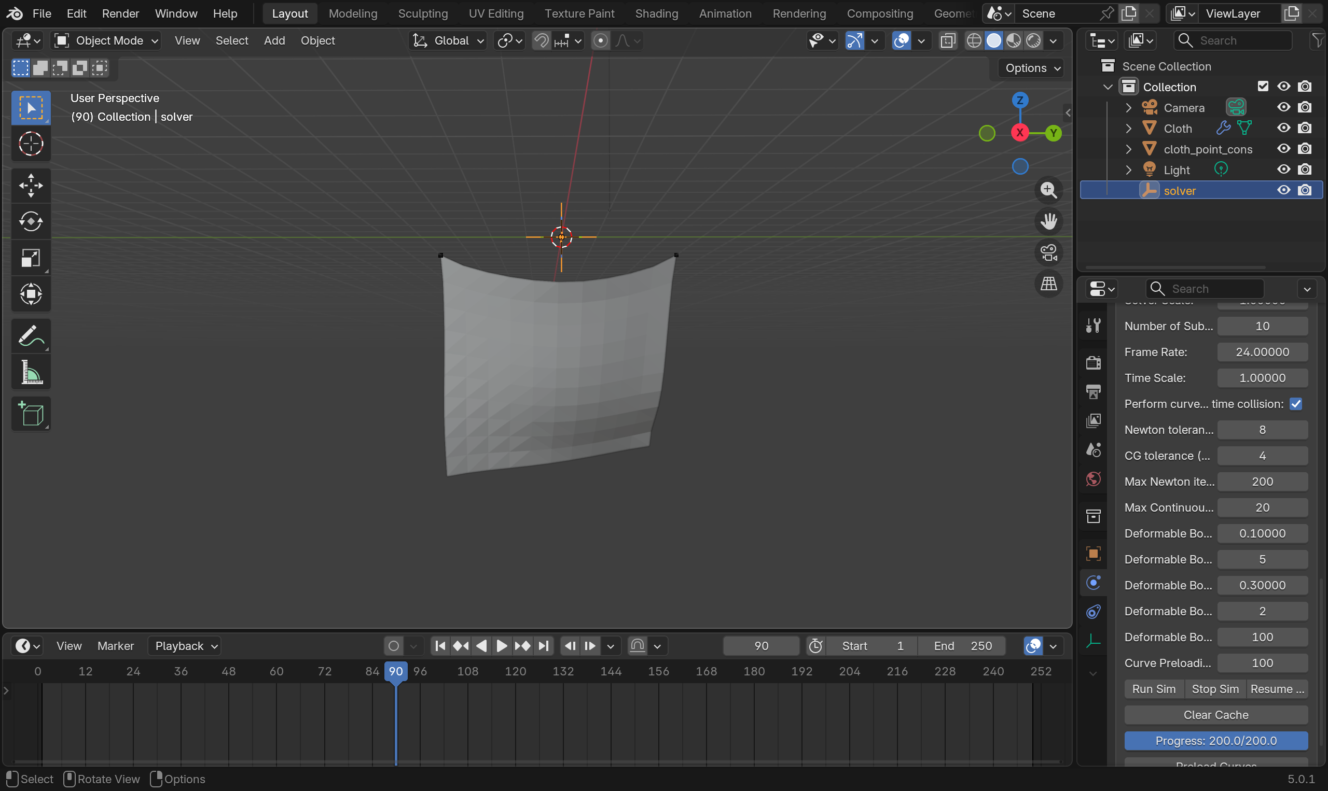The width and height of the screenshot is (1328, 791).
Task: Switch to orthographic grid view icon
Action: click(1048, 284)
